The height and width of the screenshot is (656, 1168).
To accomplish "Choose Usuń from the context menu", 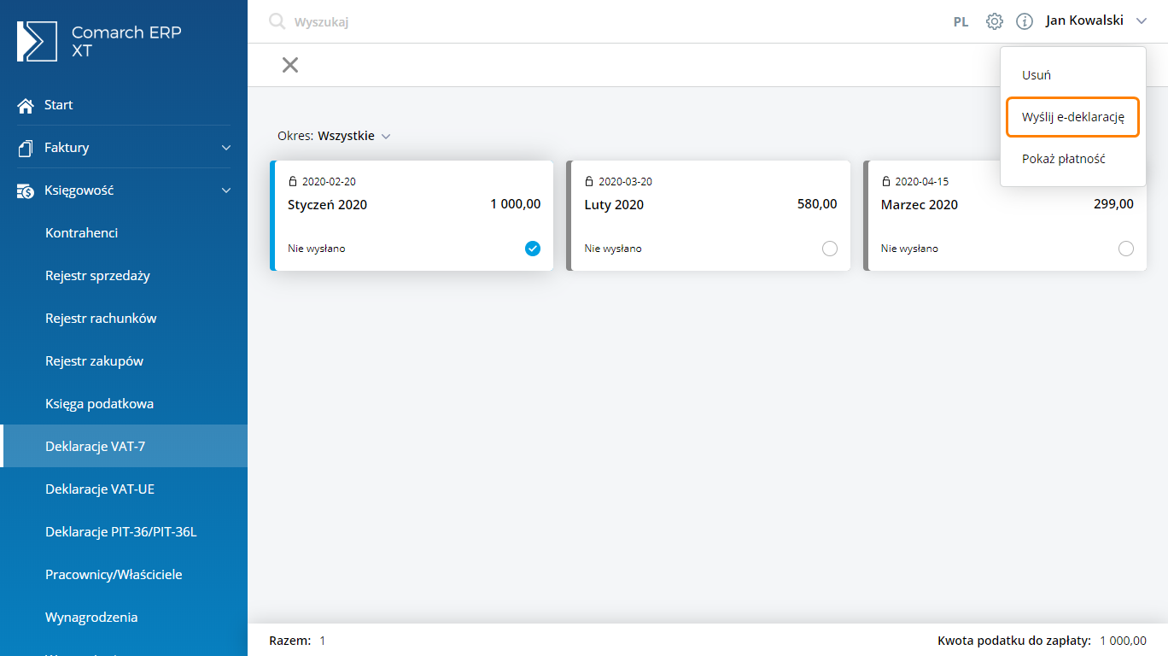I will 1037,75.
